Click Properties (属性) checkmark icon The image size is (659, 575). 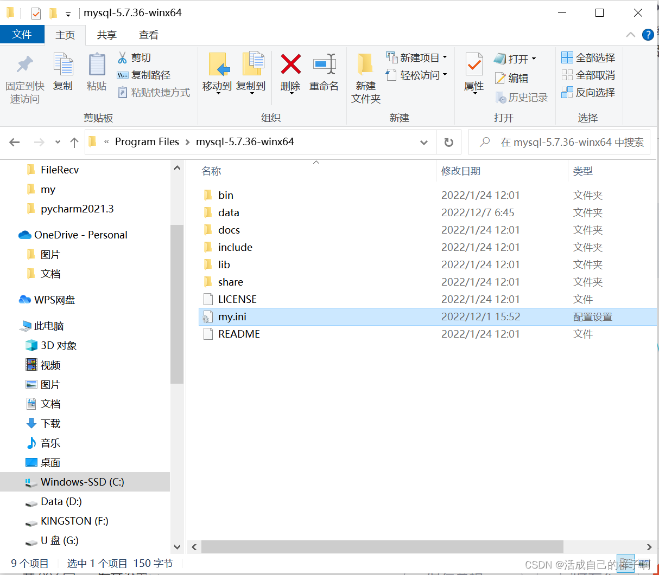click(474, 65)
